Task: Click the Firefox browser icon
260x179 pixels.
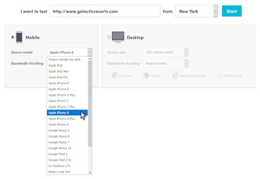Action: tap(146, 75)
